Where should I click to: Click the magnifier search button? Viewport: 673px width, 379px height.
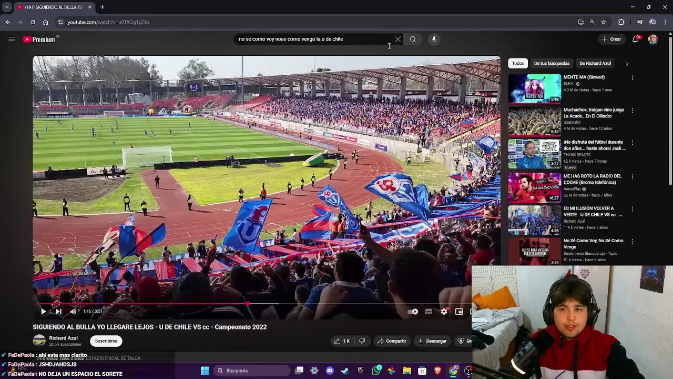point(413,39)
